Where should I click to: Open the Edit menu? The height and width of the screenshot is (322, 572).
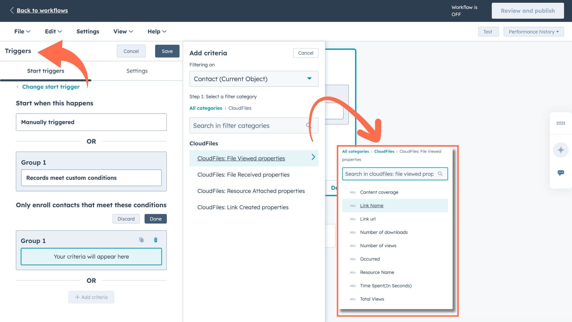pos(53,32)
